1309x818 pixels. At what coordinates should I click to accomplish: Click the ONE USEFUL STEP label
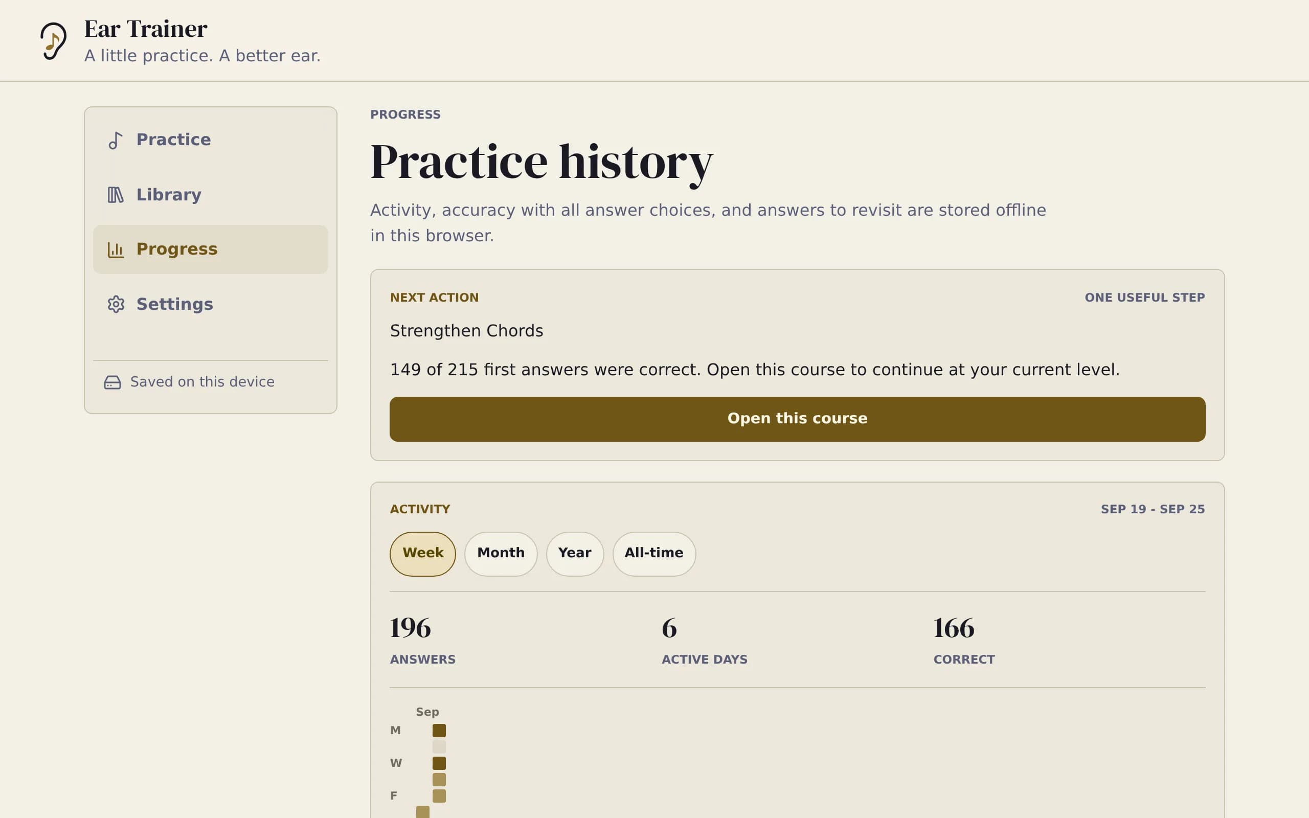pos(1144,298)
